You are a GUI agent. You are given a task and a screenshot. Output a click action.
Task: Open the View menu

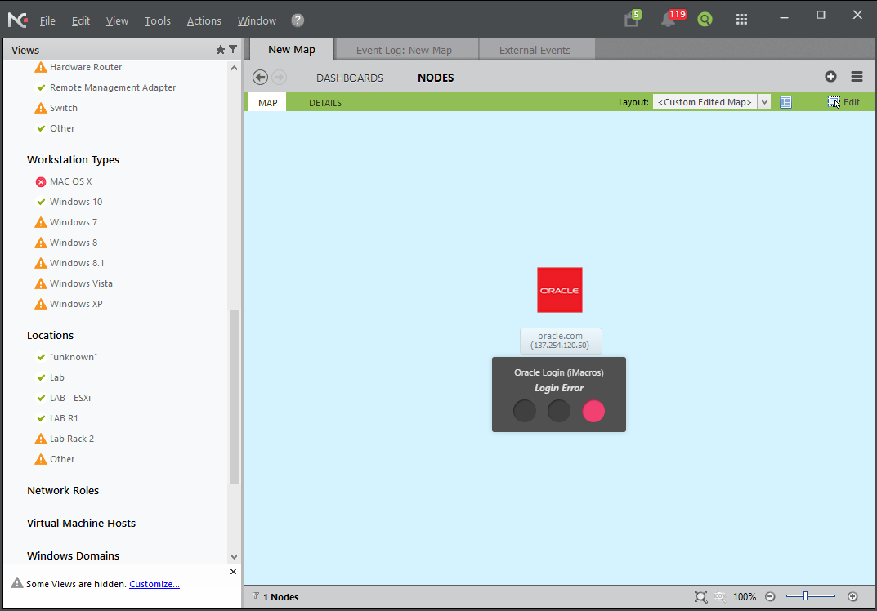[x=117, y=20]
